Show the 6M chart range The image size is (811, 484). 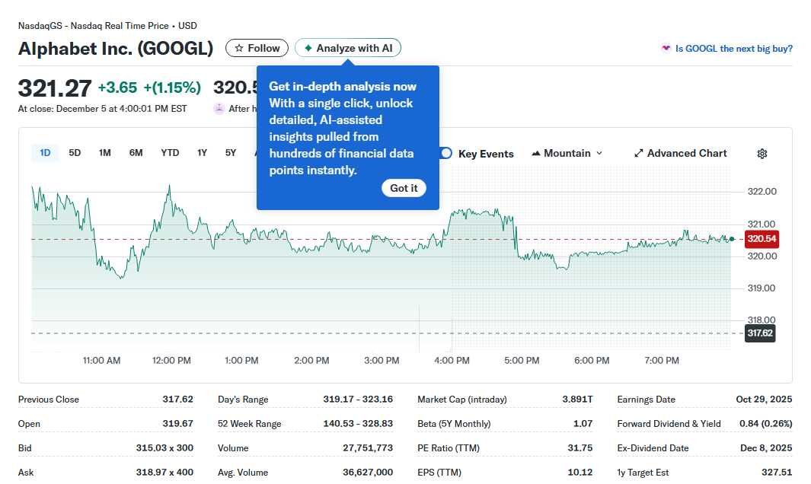click(x=136, y=153)
